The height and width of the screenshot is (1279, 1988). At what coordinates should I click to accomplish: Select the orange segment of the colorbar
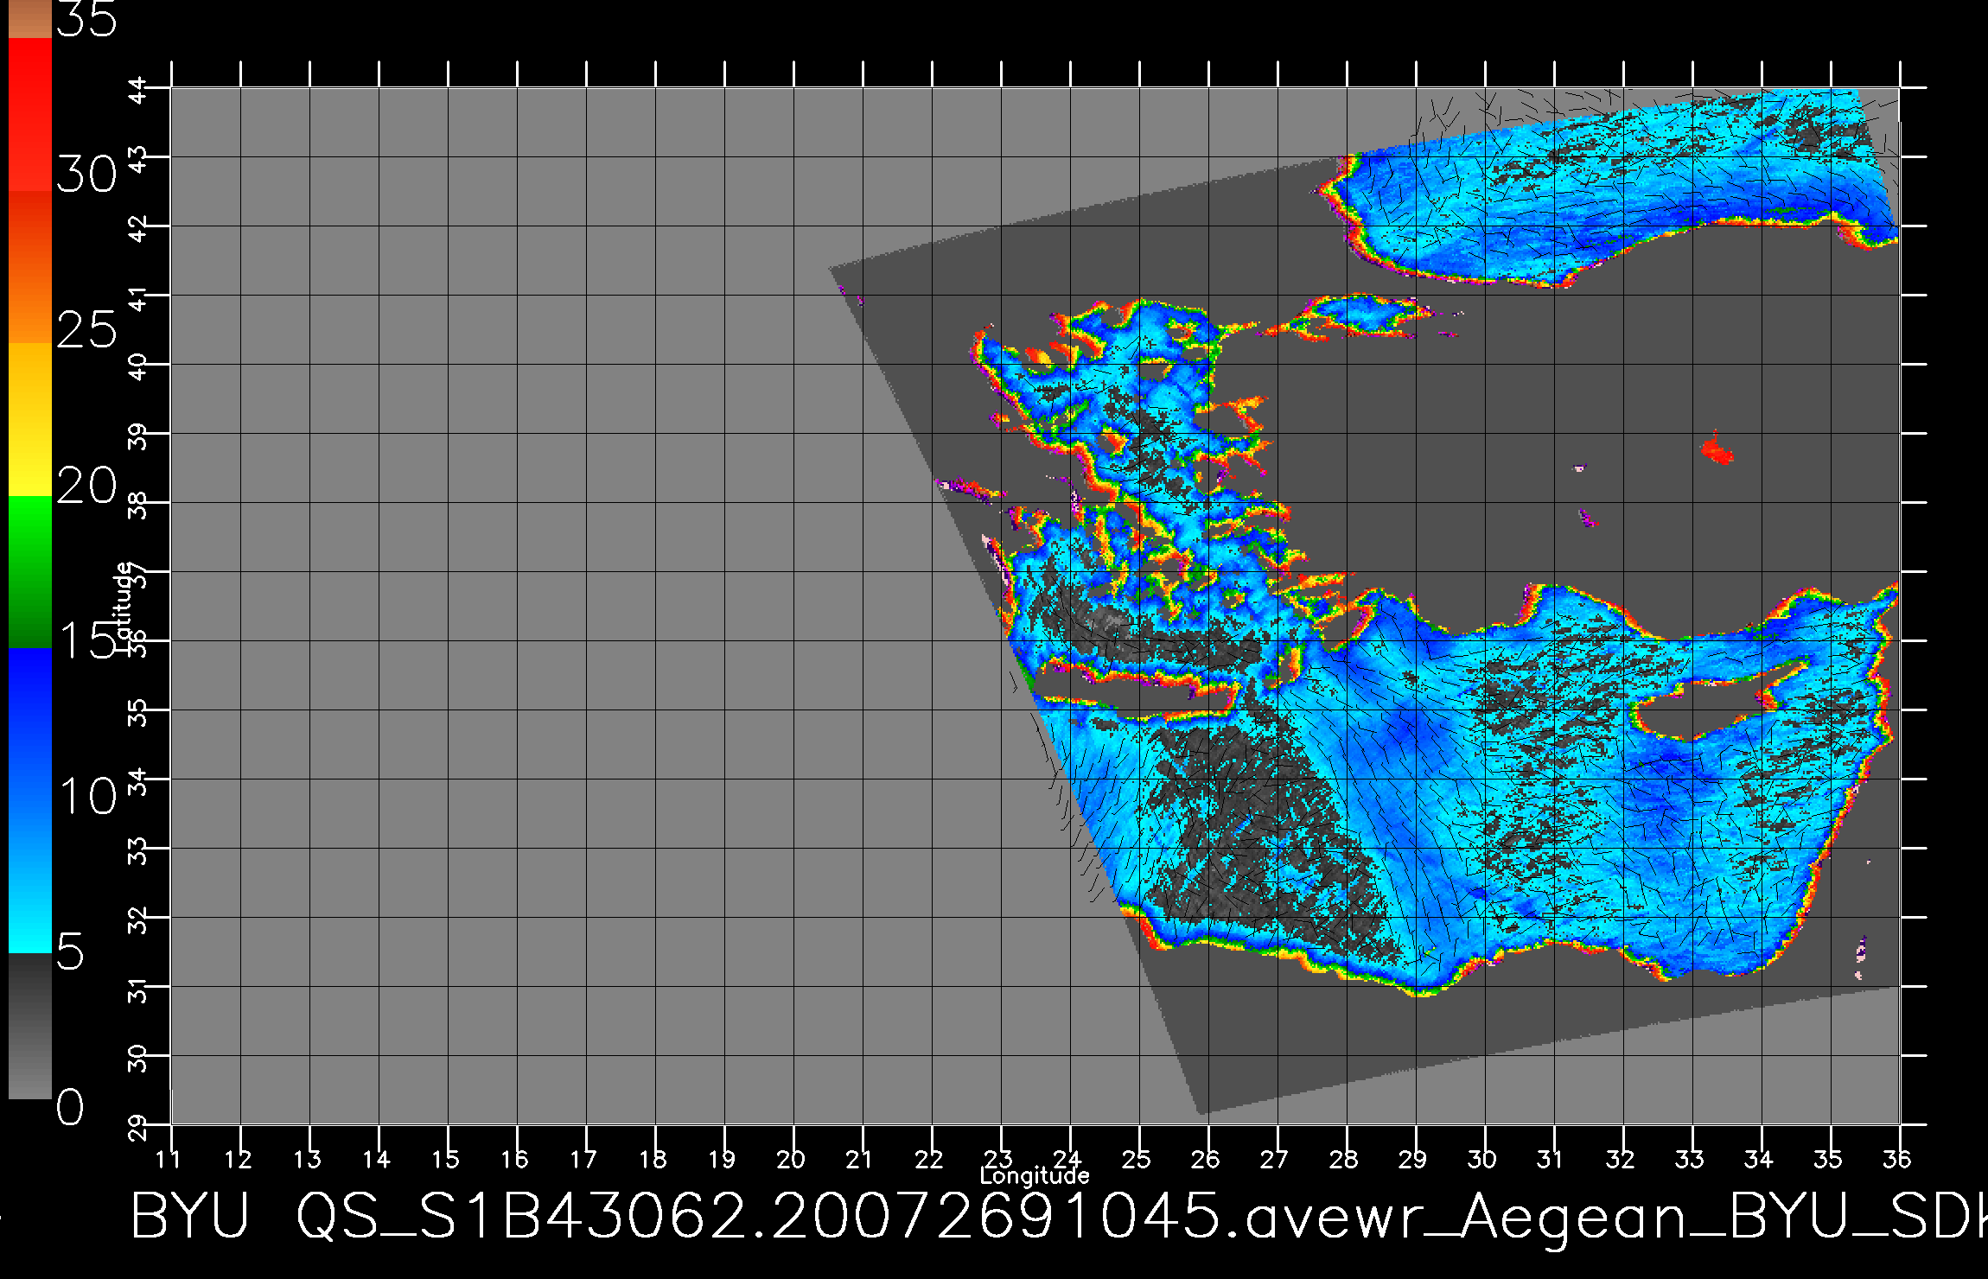(30, 267)
